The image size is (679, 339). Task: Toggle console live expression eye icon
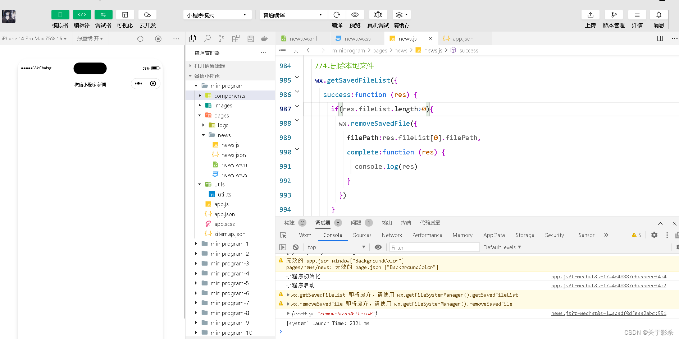(378, 247)
